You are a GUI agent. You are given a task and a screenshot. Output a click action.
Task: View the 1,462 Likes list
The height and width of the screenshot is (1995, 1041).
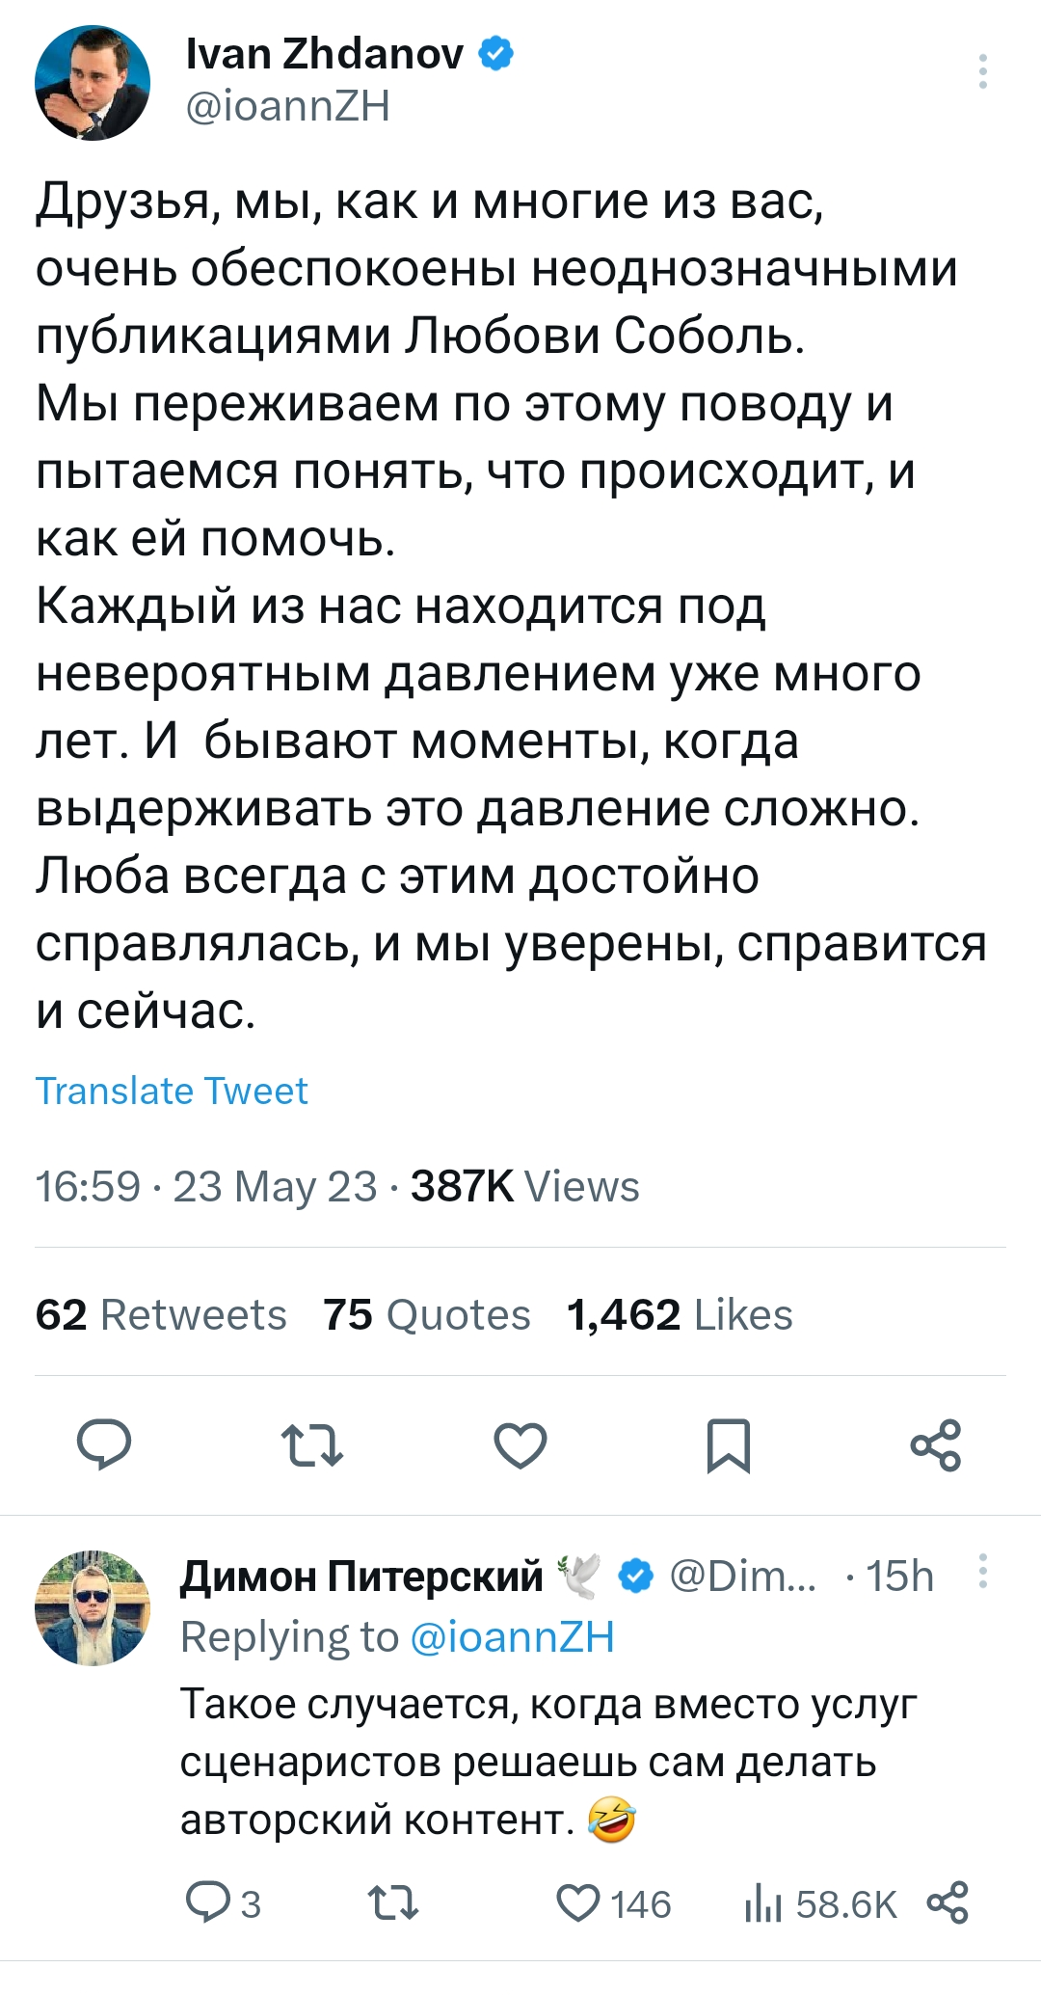[680, 1314]
